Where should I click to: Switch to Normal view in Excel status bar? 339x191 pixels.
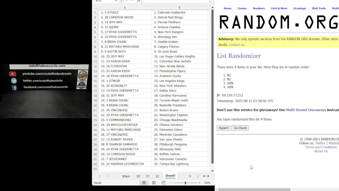click(x=144, y=183)
